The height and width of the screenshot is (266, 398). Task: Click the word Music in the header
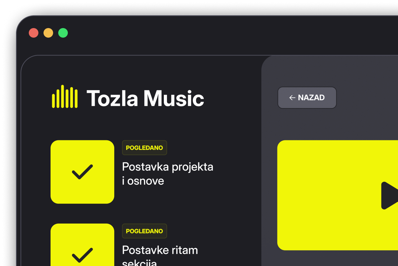click(x=174, y=98)
